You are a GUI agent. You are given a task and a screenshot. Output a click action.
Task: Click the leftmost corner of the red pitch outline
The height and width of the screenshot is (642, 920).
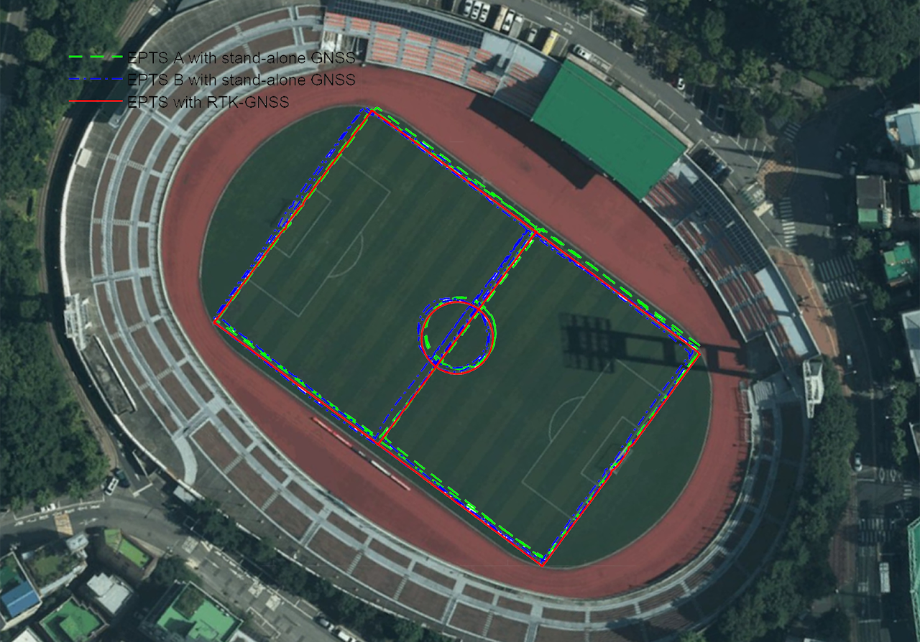coord(214,322)
